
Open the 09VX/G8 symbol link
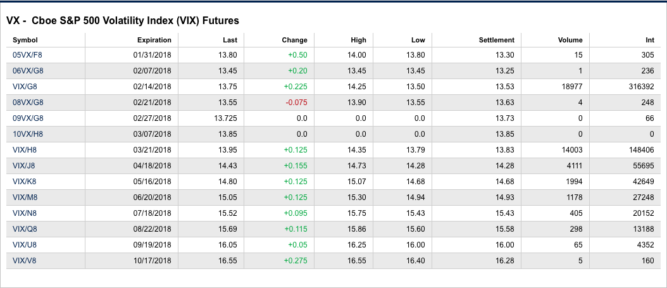pyautogui.click(x=28, y=118)
